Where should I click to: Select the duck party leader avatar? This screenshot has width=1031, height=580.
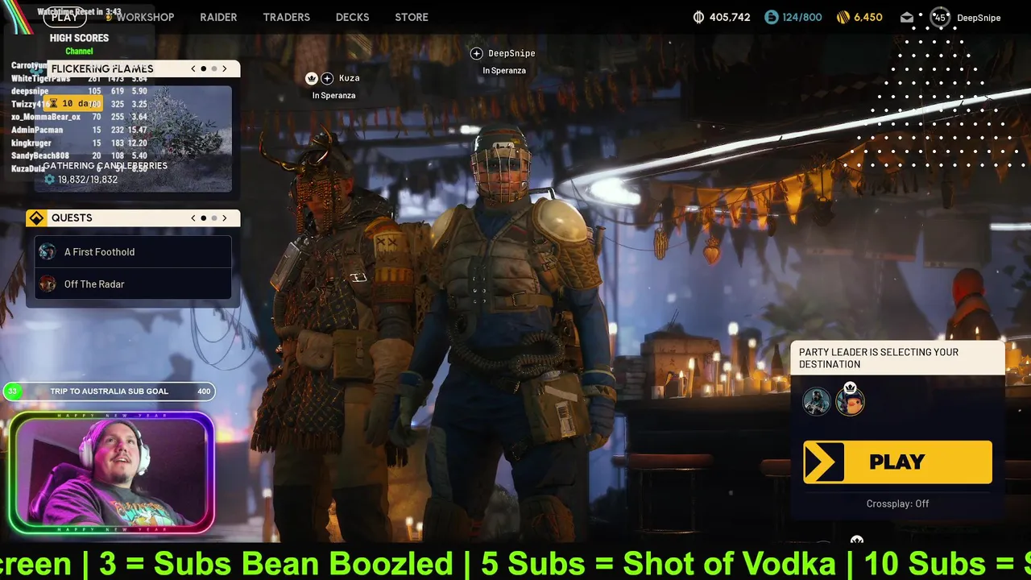[850, 401]
